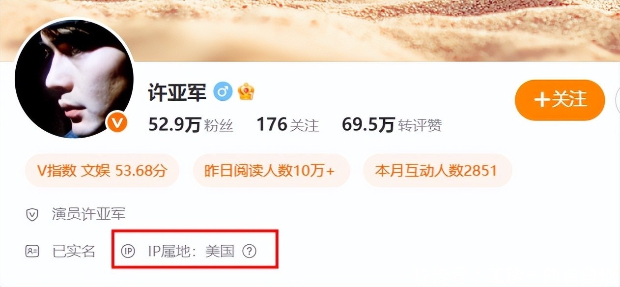Screen dimensions: 620x287
Task: Click the orange 关注 follow button
Action: click(x=560, y=100)
